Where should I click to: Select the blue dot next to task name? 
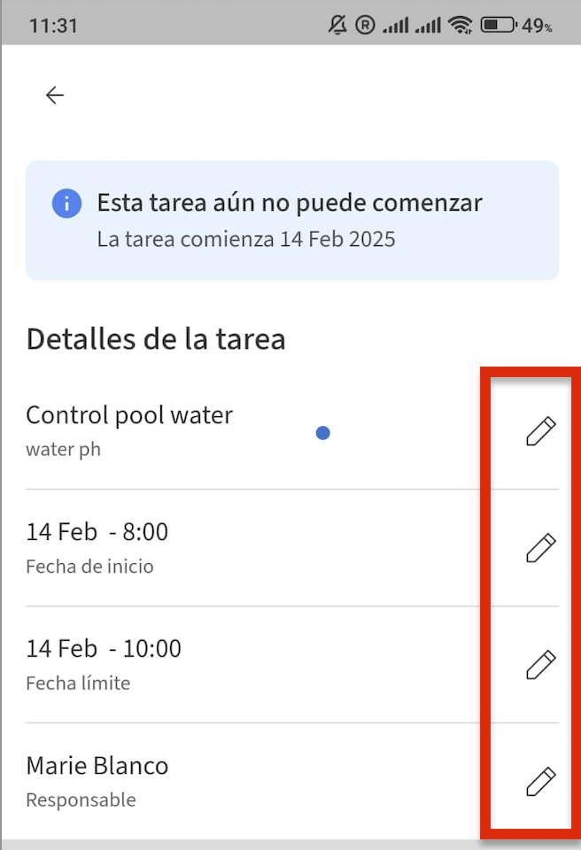(322, 433)
